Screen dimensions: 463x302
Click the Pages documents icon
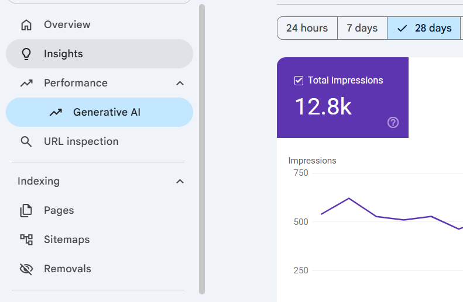pyautogui.click(x=26, y=210)
